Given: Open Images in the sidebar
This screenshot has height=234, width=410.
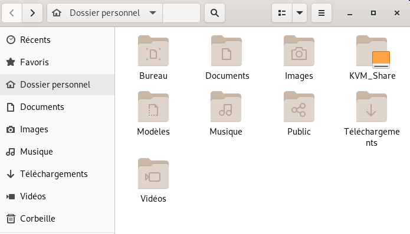Looking at the screenshot, I should (x=57, y=129).
